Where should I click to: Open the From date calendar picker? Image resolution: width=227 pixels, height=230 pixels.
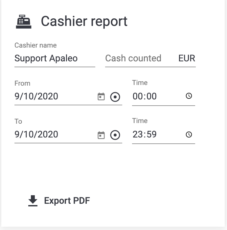tap(101, 96)
